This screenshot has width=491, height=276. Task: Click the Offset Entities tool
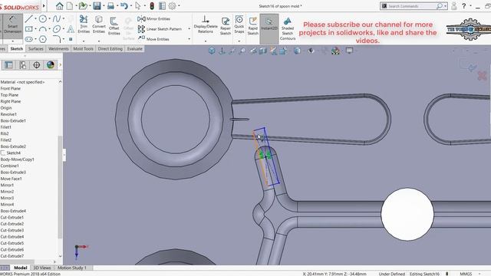pyautogui.click(x=114, y=25)
